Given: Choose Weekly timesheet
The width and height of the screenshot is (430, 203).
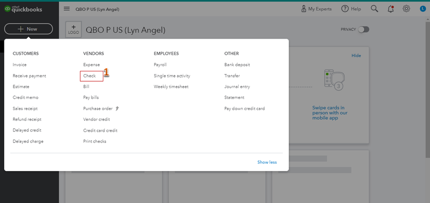Looking at the screenshot, I should 171,86.
